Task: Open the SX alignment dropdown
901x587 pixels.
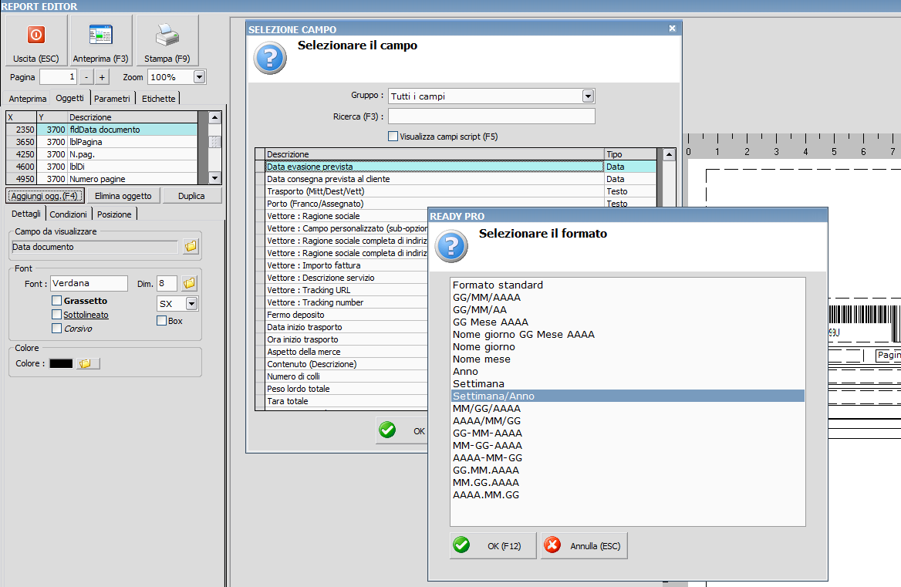Action: point(192,304)
